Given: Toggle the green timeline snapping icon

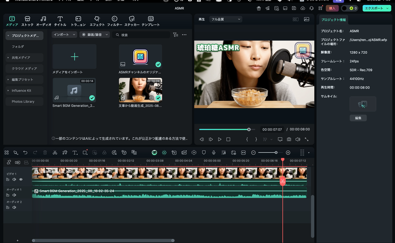Looking at the screenshot, I should (x=164, y=152).
